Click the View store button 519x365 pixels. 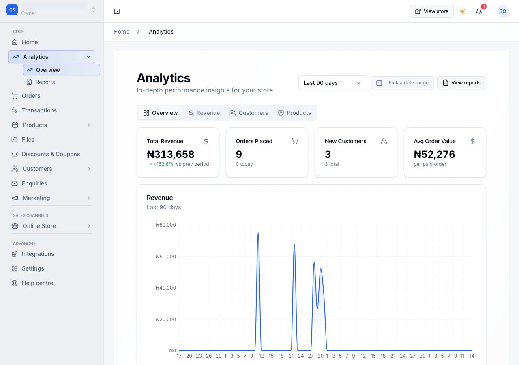[431, 11]
